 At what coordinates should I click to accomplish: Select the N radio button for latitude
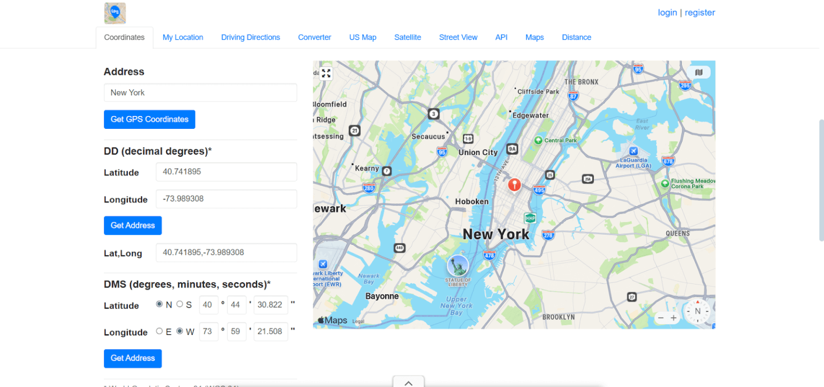(x=159, y=304)
